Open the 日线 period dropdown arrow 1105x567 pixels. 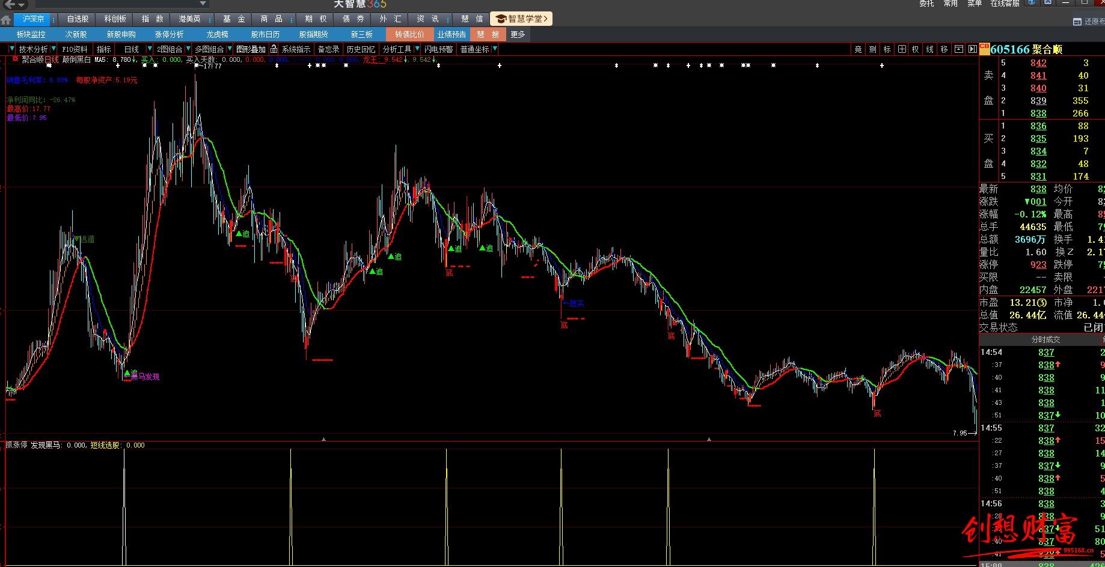(150, 49)
